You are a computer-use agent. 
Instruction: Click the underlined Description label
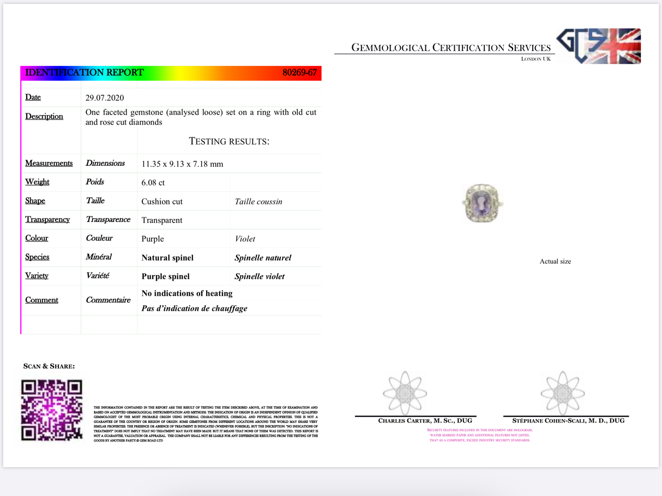click(44, 116)
